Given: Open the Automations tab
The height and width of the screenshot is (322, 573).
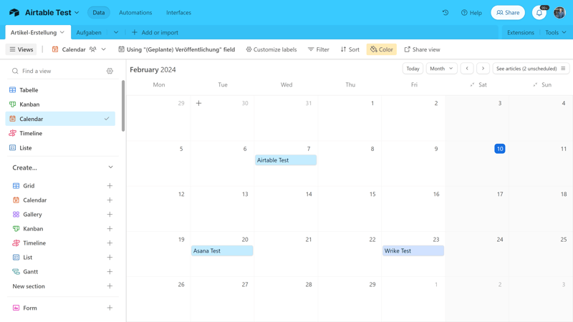Looking at the screenshot, I should (135, 13).
